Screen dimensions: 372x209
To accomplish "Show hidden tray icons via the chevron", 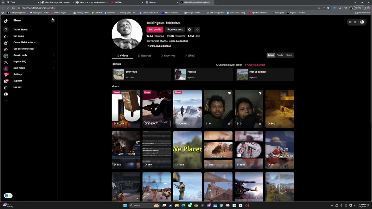I will [x=332, y=206].
